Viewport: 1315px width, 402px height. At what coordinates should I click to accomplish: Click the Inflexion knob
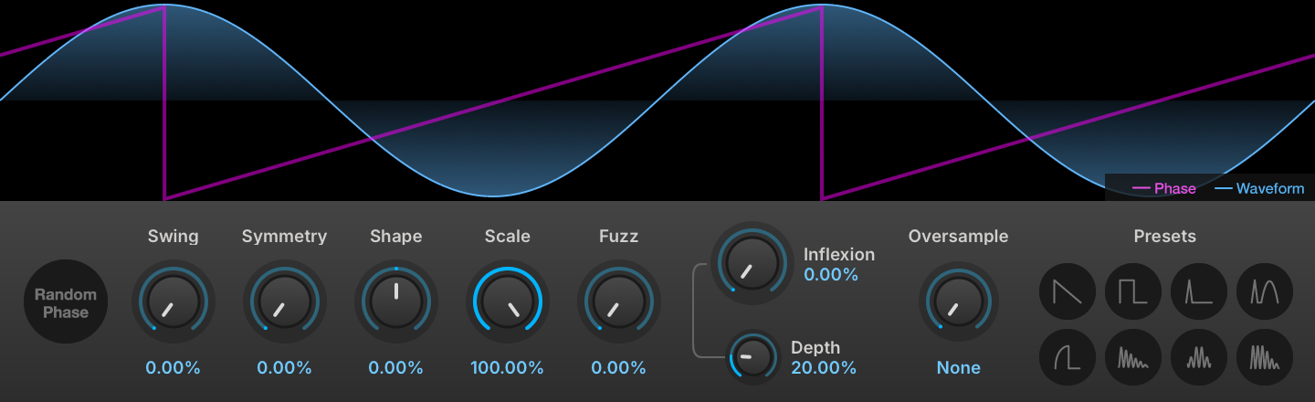[752, 263]
